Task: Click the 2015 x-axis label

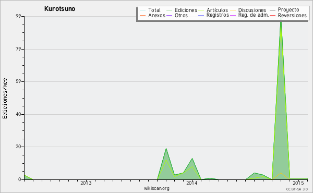Action: pos(298,183)
